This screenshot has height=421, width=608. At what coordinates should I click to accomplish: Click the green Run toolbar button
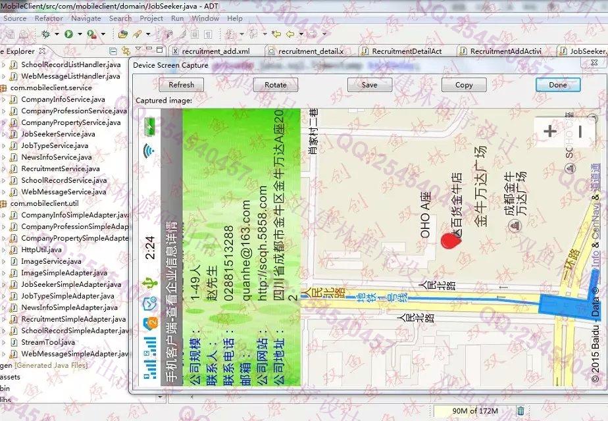click(x=68, y=34)
